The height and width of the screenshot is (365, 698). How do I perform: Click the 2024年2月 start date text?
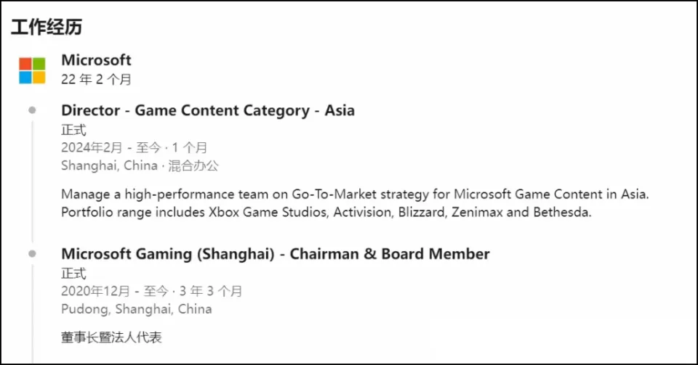92,147
